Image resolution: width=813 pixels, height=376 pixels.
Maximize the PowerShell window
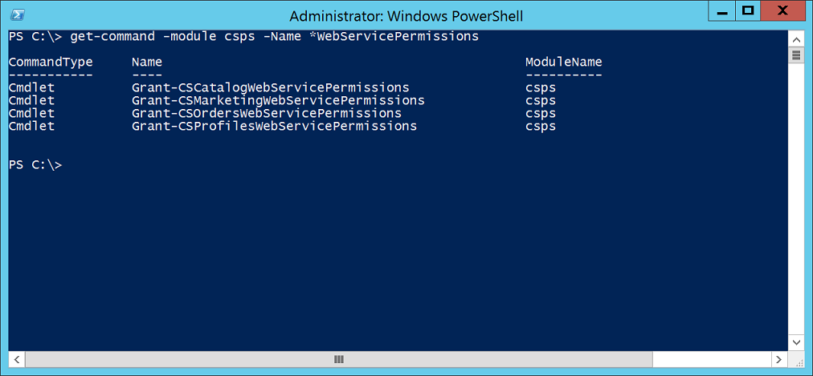[748, 12]
